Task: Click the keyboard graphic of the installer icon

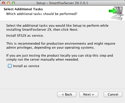Action: pyautogui.click(x=116, y=18)
